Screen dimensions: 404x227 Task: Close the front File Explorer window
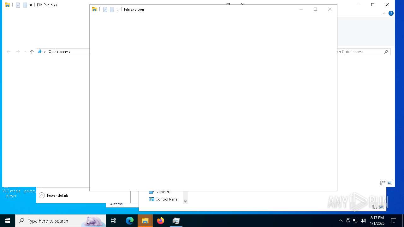[330, 9]
